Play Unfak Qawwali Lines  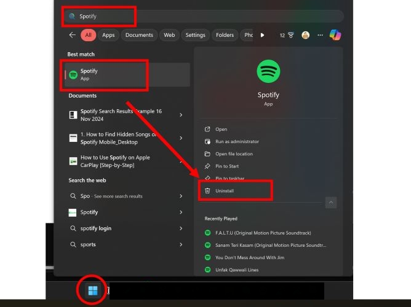[x=237, y=270]
